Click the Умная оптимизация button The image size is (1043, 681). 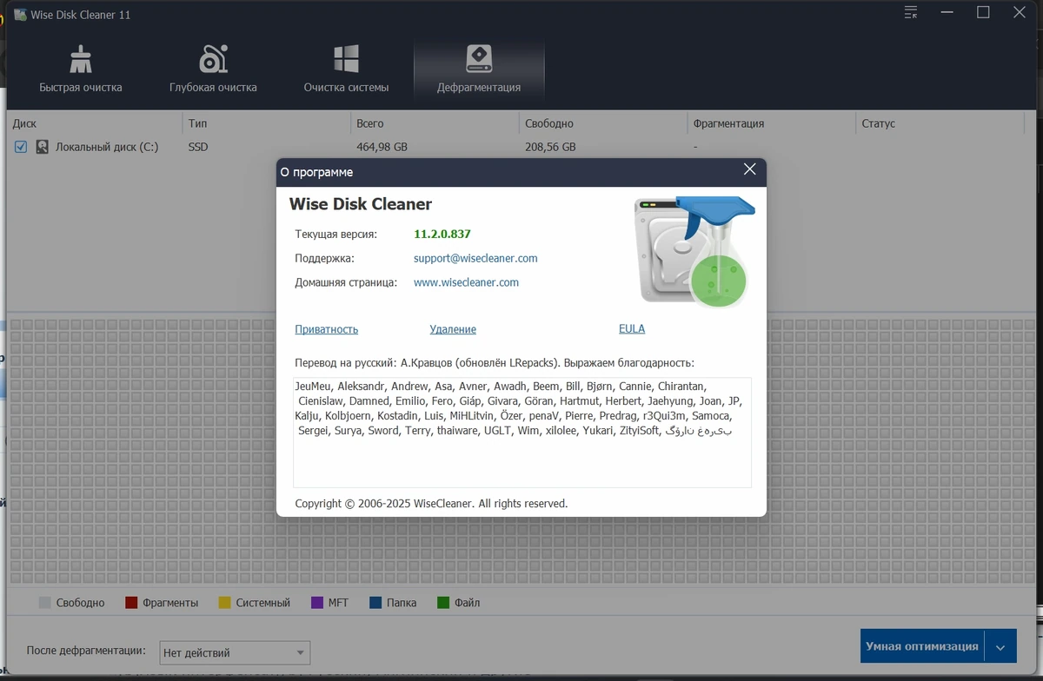923,646
